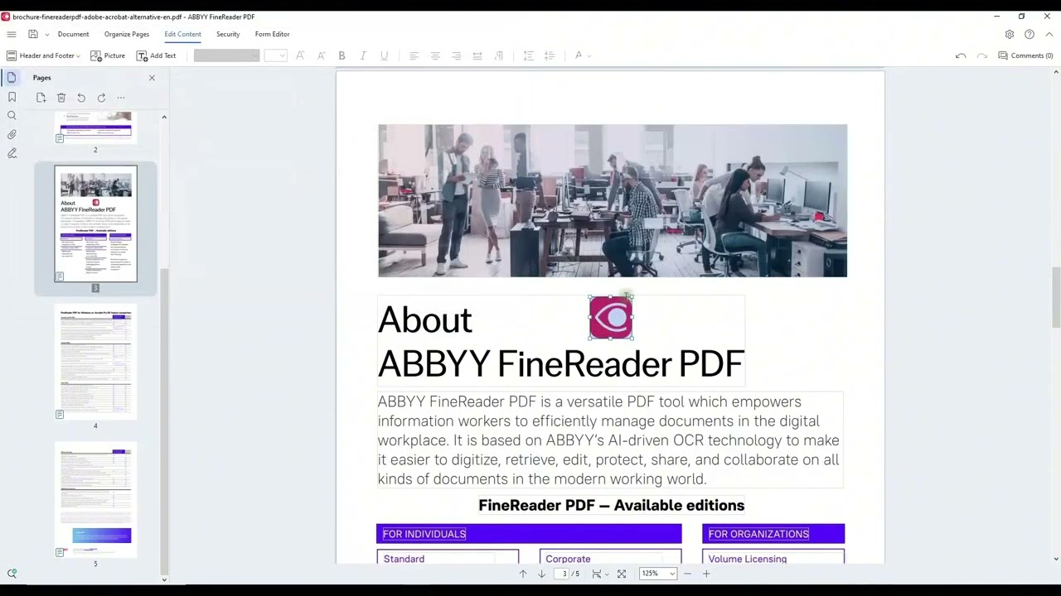Image resolution: width=1061 pixels, height=596 pixels.
Task: Click the text direction paragraph icon
Action: click(x=498, y=55)
